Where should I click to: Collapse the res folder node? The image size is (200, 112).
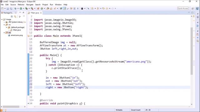[4, 33]
